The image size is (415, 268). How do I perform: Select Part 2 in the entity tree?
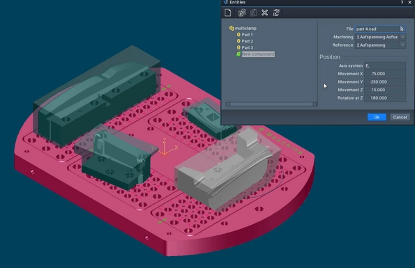[247, 41]
